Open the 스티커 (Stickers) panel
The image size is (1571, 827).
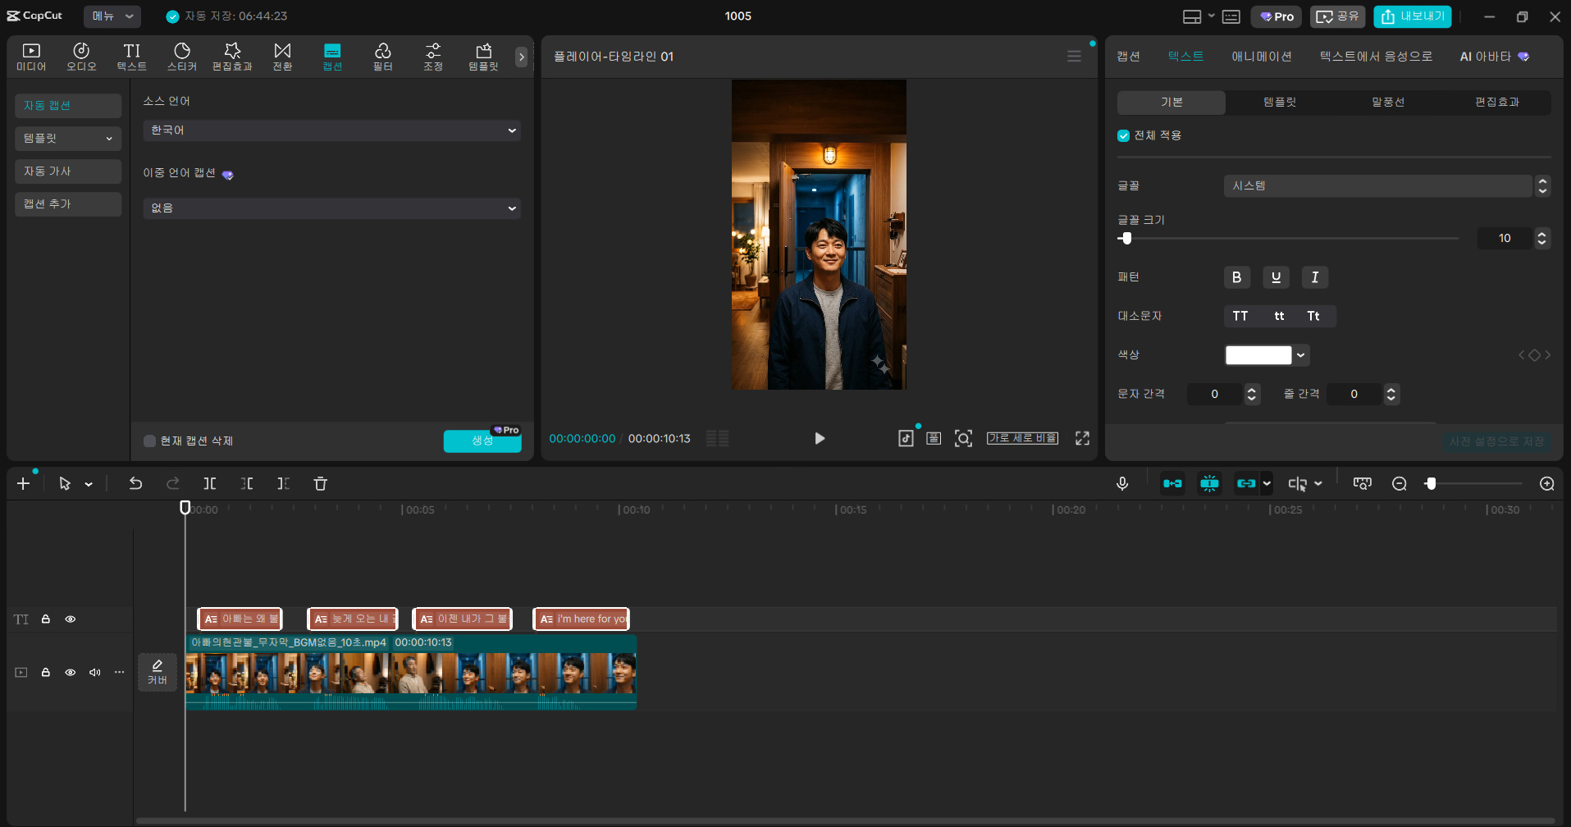point(182,57)
